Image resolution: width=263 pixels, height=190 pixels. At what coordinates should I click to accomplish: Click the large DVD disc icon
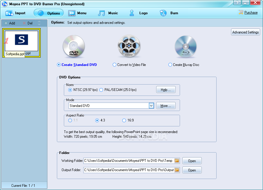[x=74, y=46]
